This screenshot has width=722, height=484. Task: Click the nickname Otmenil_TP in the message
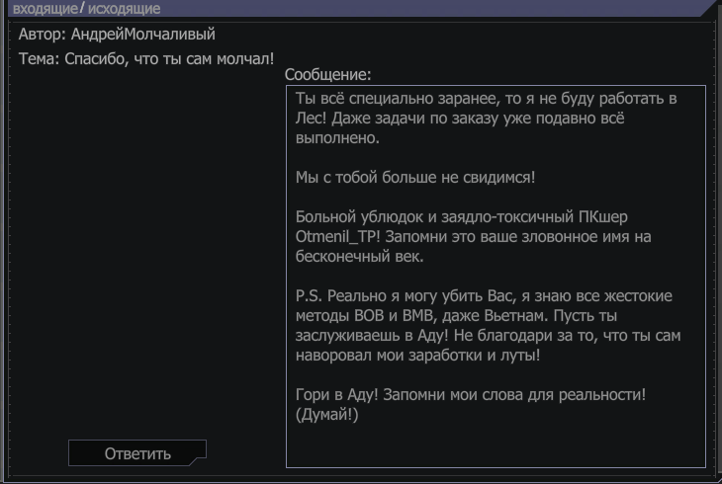(336, 236)
